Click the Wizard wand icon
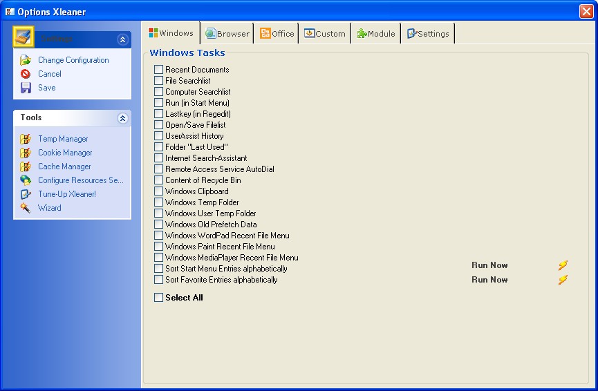This screenshot has height=391, width=598. pyautogui.click(x=26, y=208)
